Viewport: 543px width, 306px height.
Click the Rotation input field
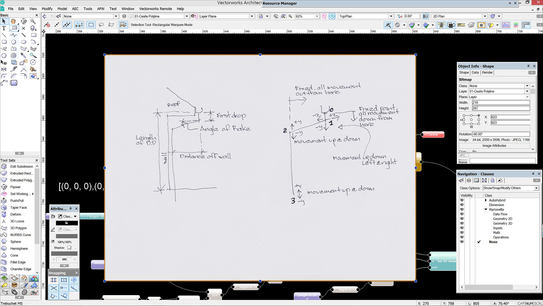click(x=501, y=134)
